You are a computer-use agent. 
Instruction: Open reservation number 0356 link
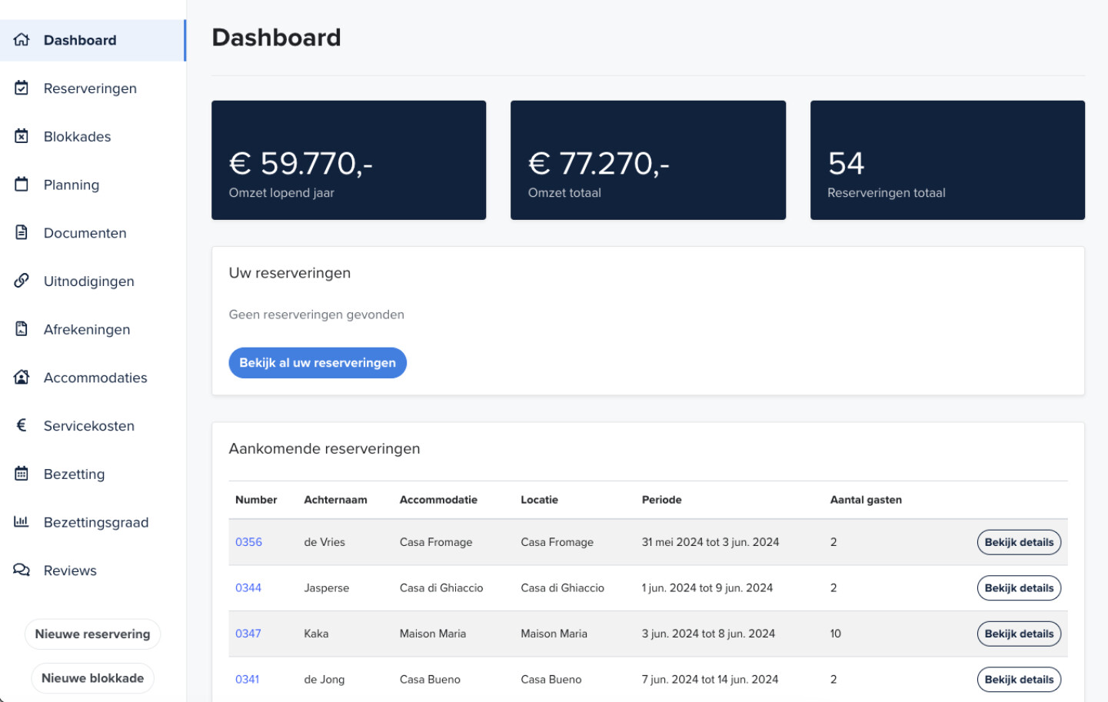click(x=248, y=542)
